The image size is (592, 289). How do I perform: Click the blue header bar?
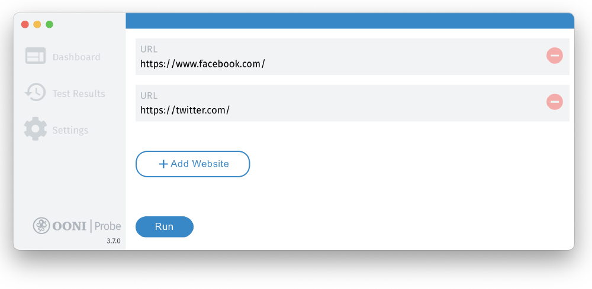[349, 21]
